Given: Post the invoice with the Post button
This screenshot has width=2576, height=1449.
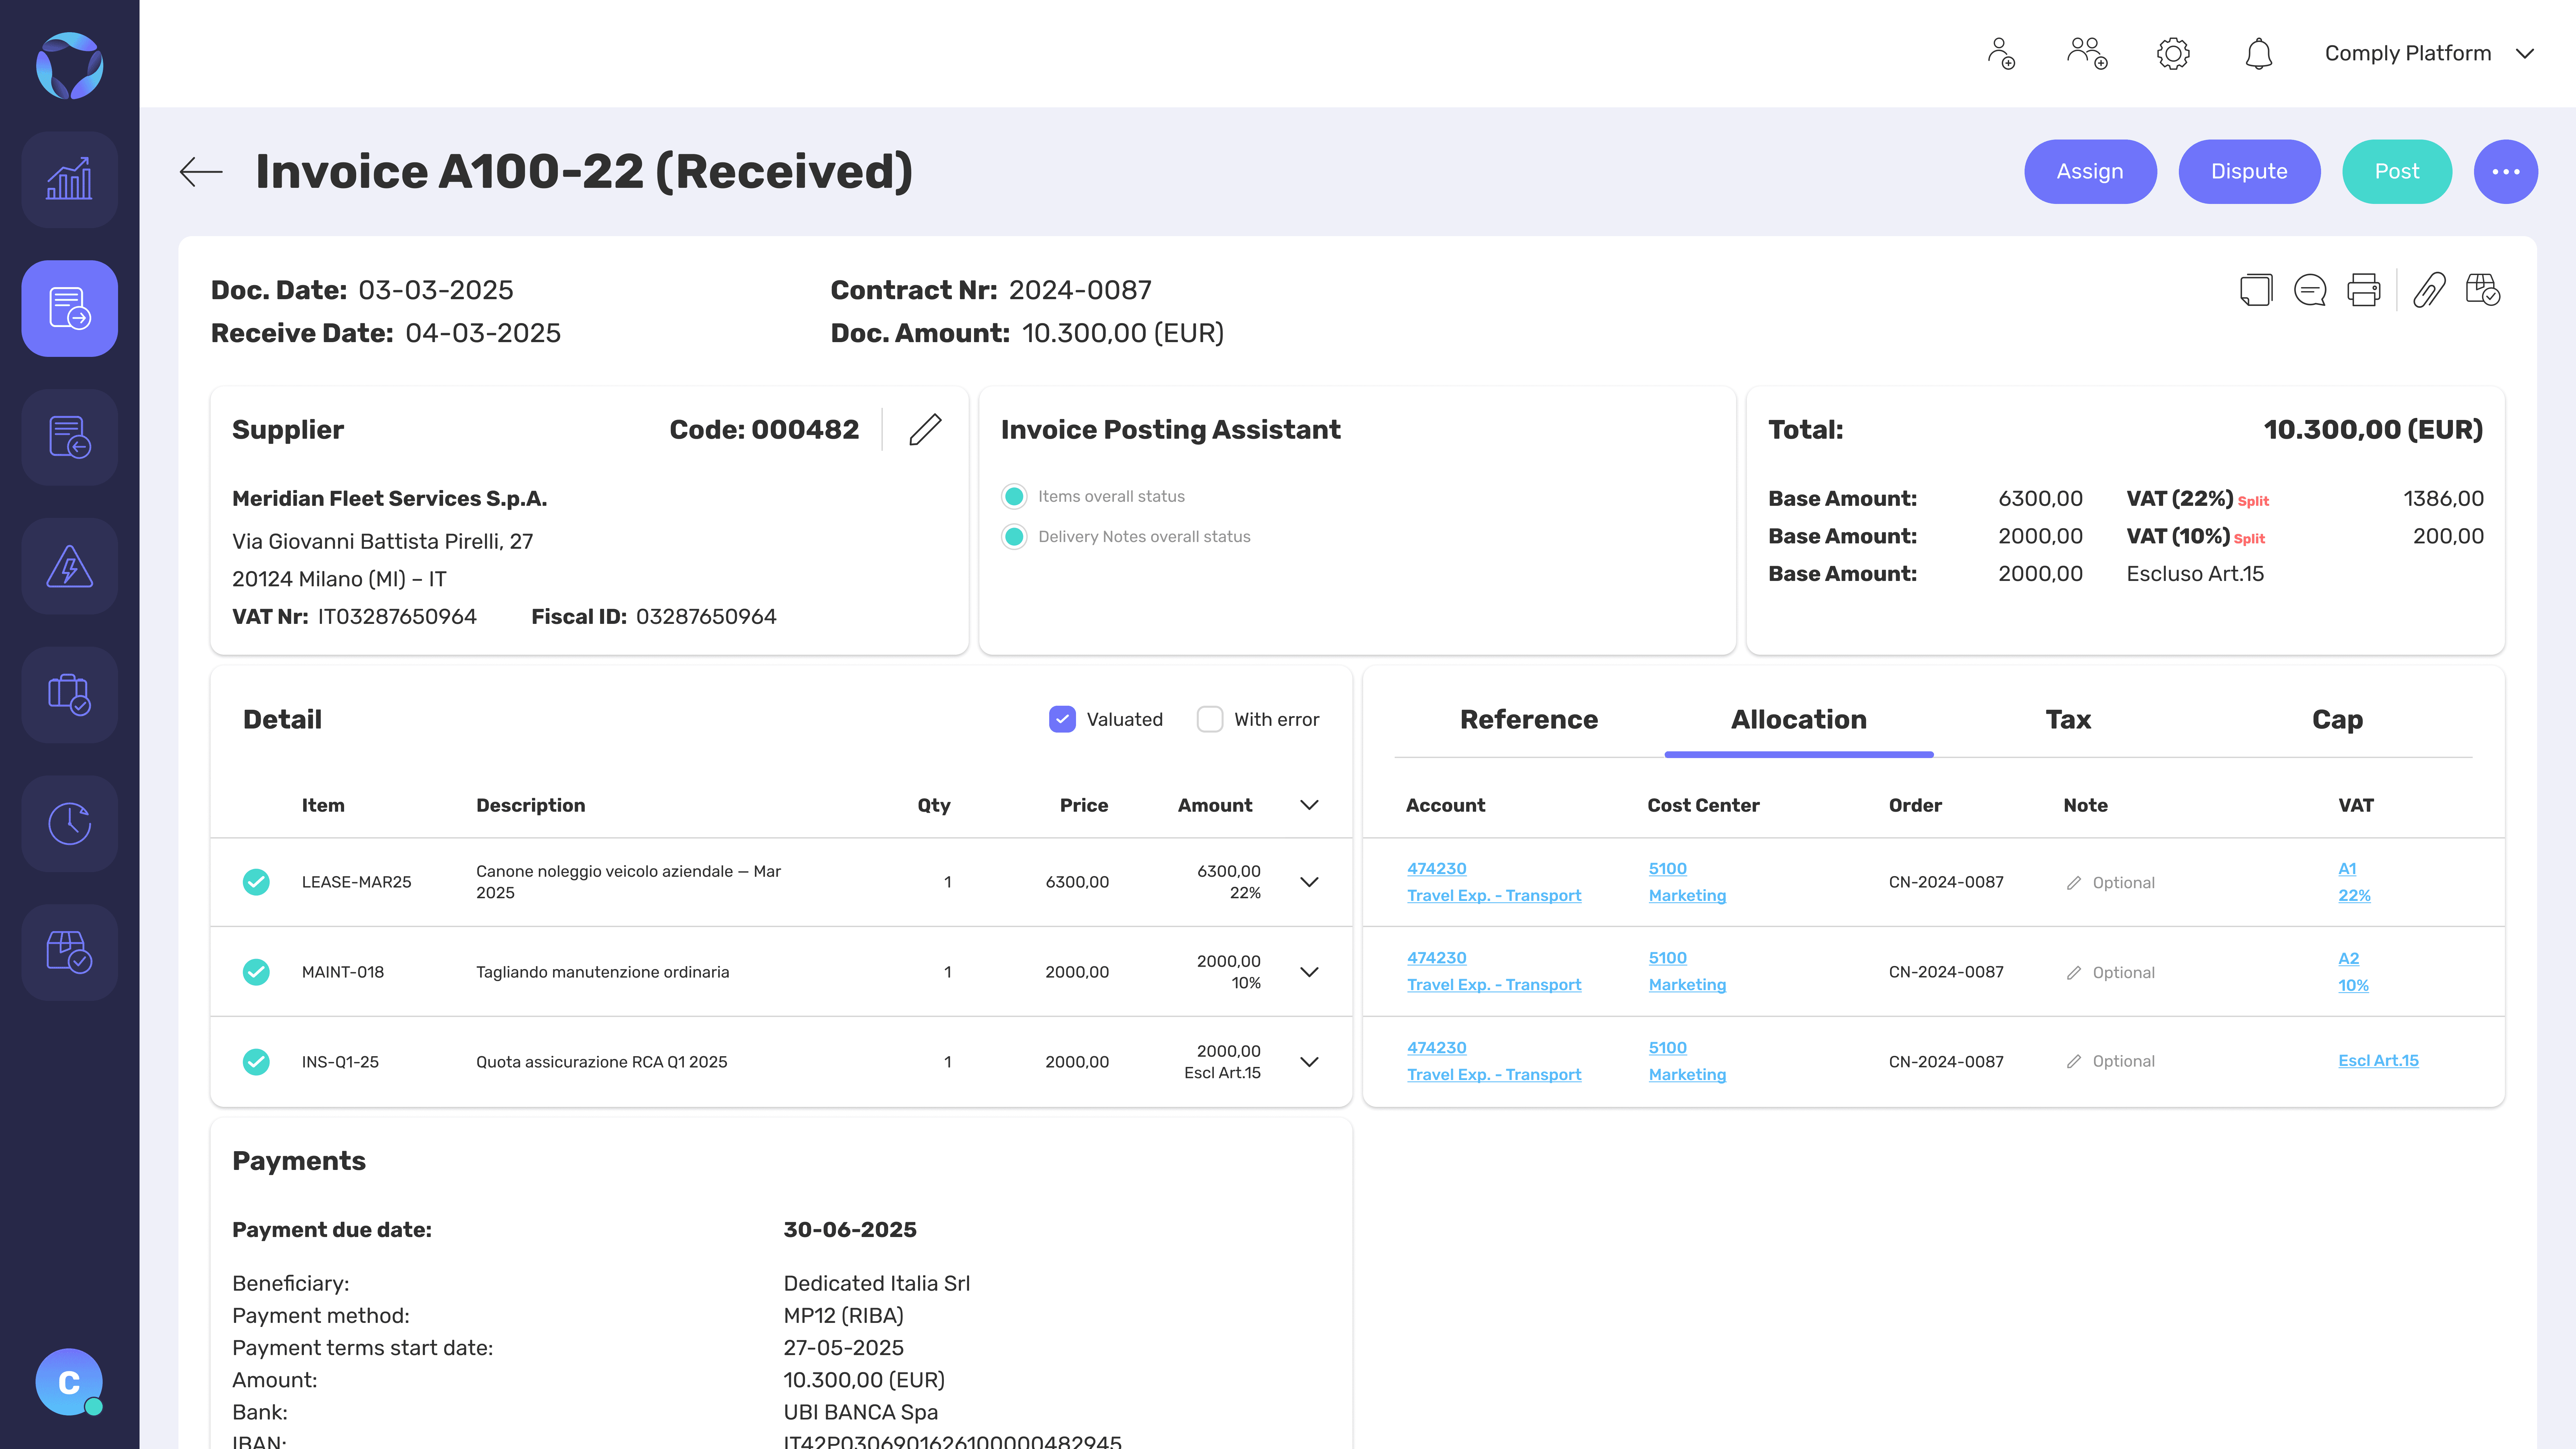Looking at the screenshot, I should (2397, 172).
